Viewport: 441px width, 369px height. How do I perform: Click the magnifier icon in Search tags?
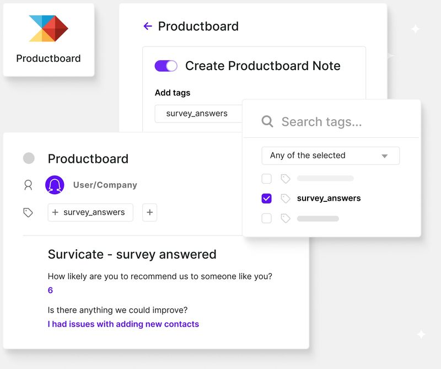pyautogui.click(x=267, y=121)
